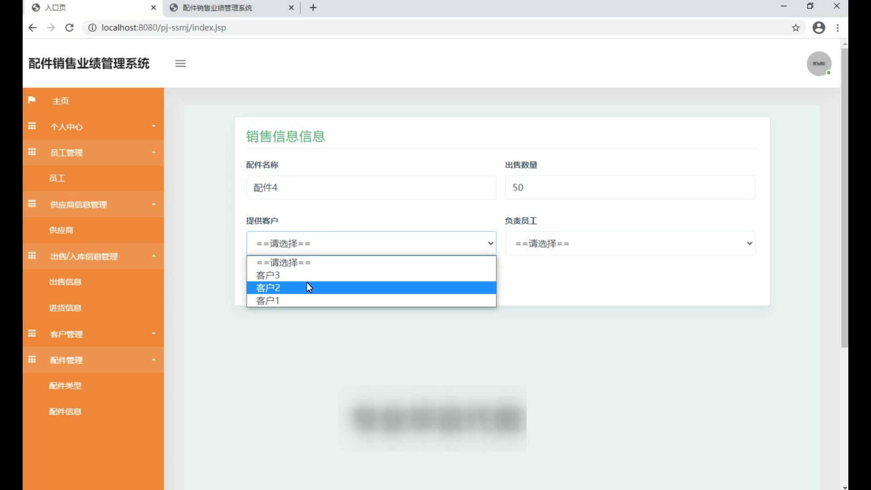
Task: Click the hamburger menu icon in header
Action: (181, 64)
